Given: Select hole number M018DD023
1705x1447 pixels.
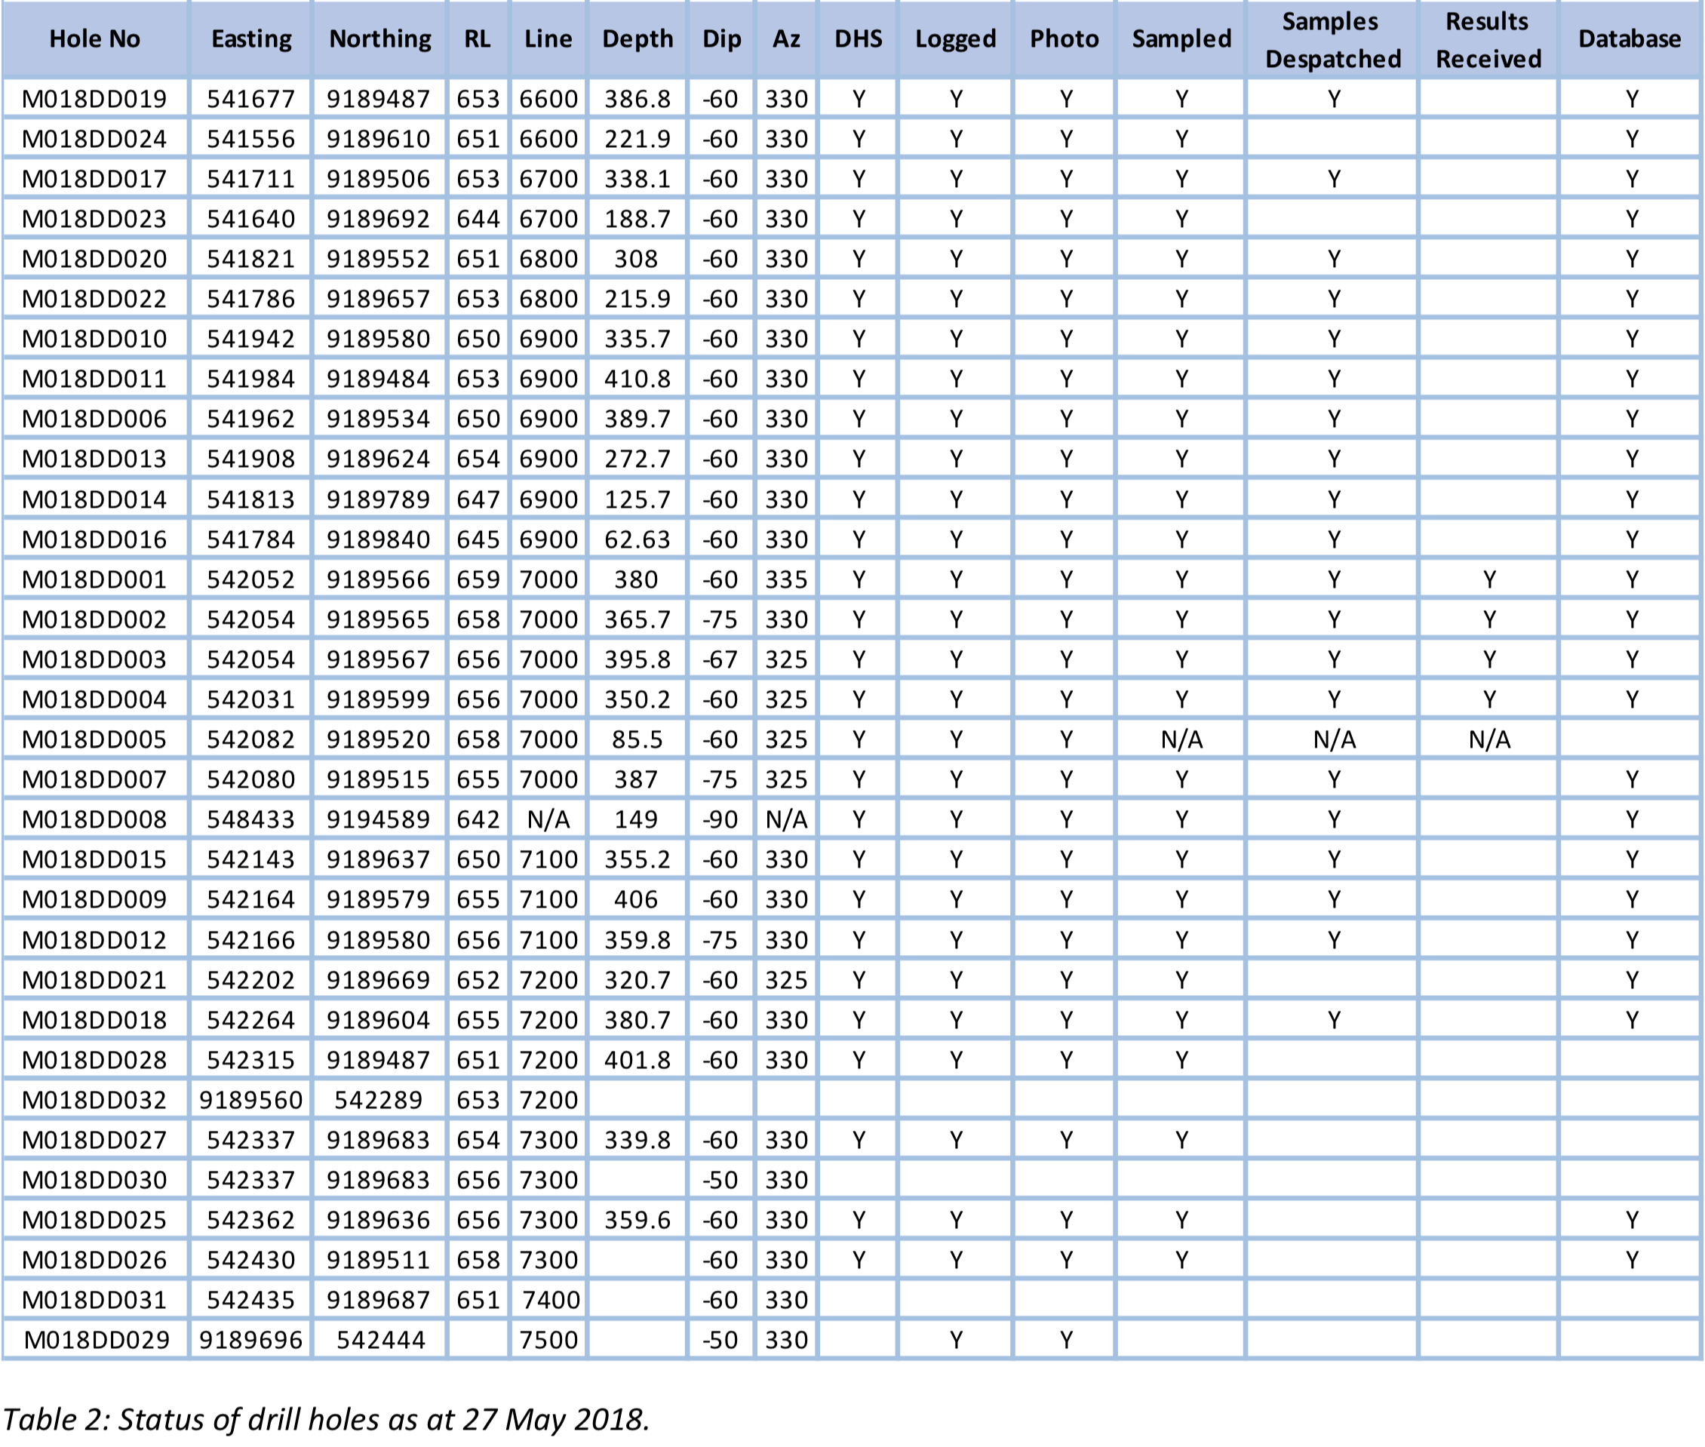Looking at the screenshot, I should pos(94,219).
